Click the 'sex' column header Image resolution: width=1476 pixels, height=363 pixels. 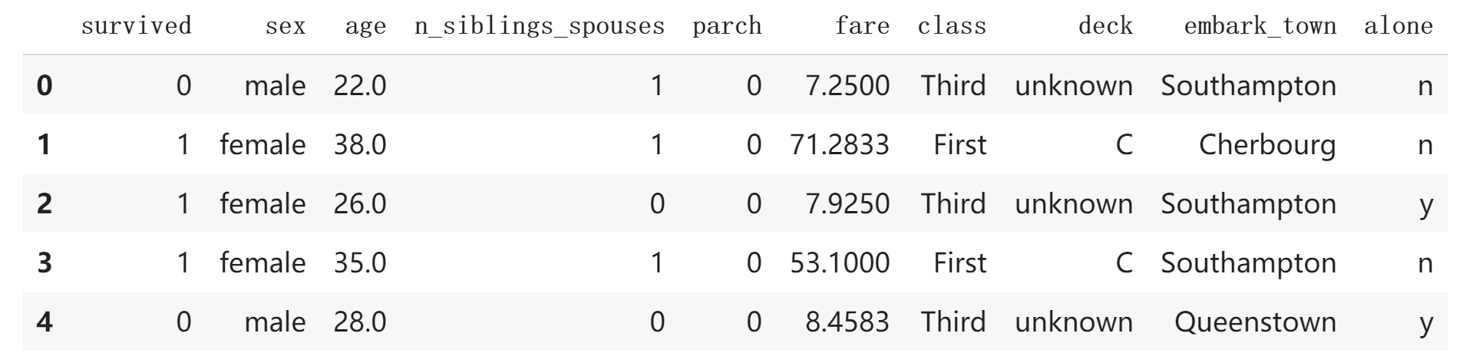click(x=286, y=27)
